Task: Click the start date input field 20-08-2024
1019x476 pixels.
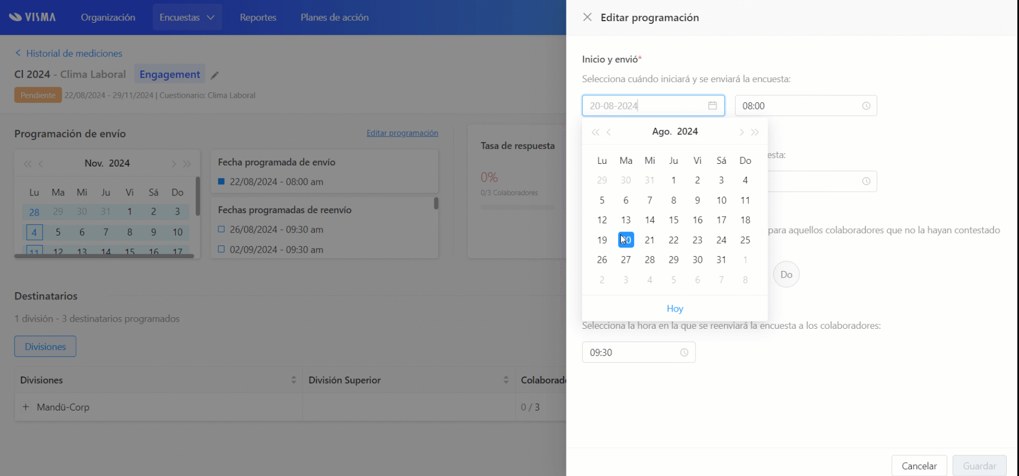Action: click(x=653, y=106)
